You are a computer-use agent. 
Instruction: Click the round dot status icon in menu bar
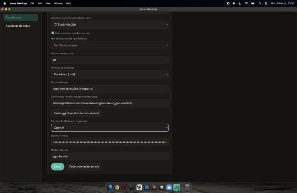pyautogui.click(x=234, y=3)
